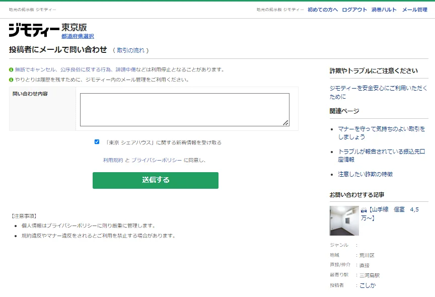The image size is (435, 297).
Task: Click the 荒川区 region value
Action: (x=367, y=255)
